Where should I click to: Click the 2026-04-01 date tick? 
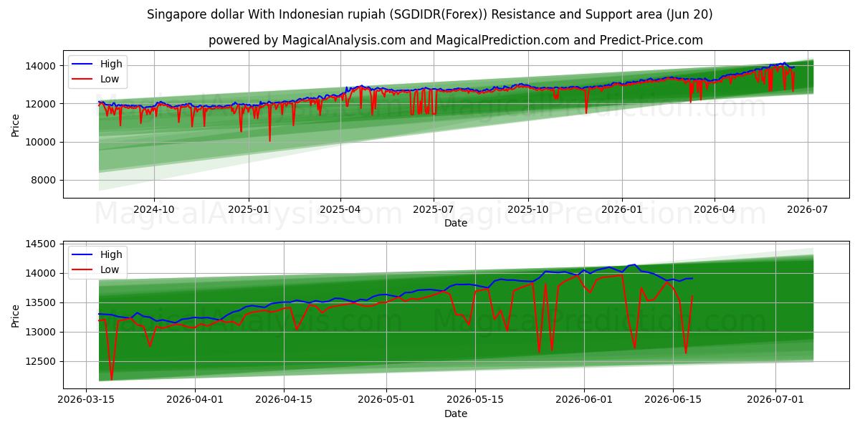[x=195, y=399]
